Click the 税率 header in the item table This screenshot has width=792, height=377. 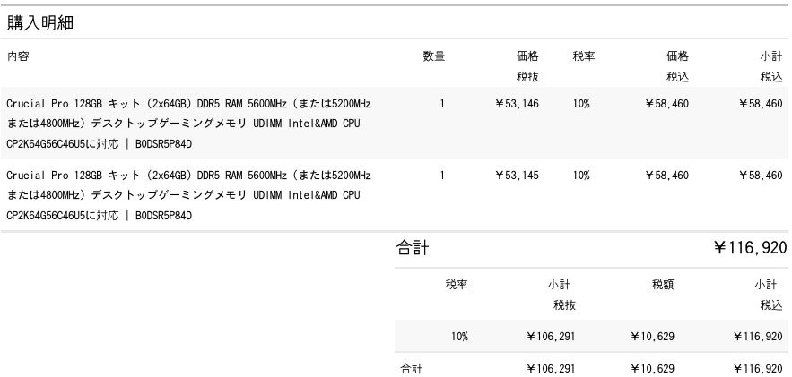click(584, 56)
